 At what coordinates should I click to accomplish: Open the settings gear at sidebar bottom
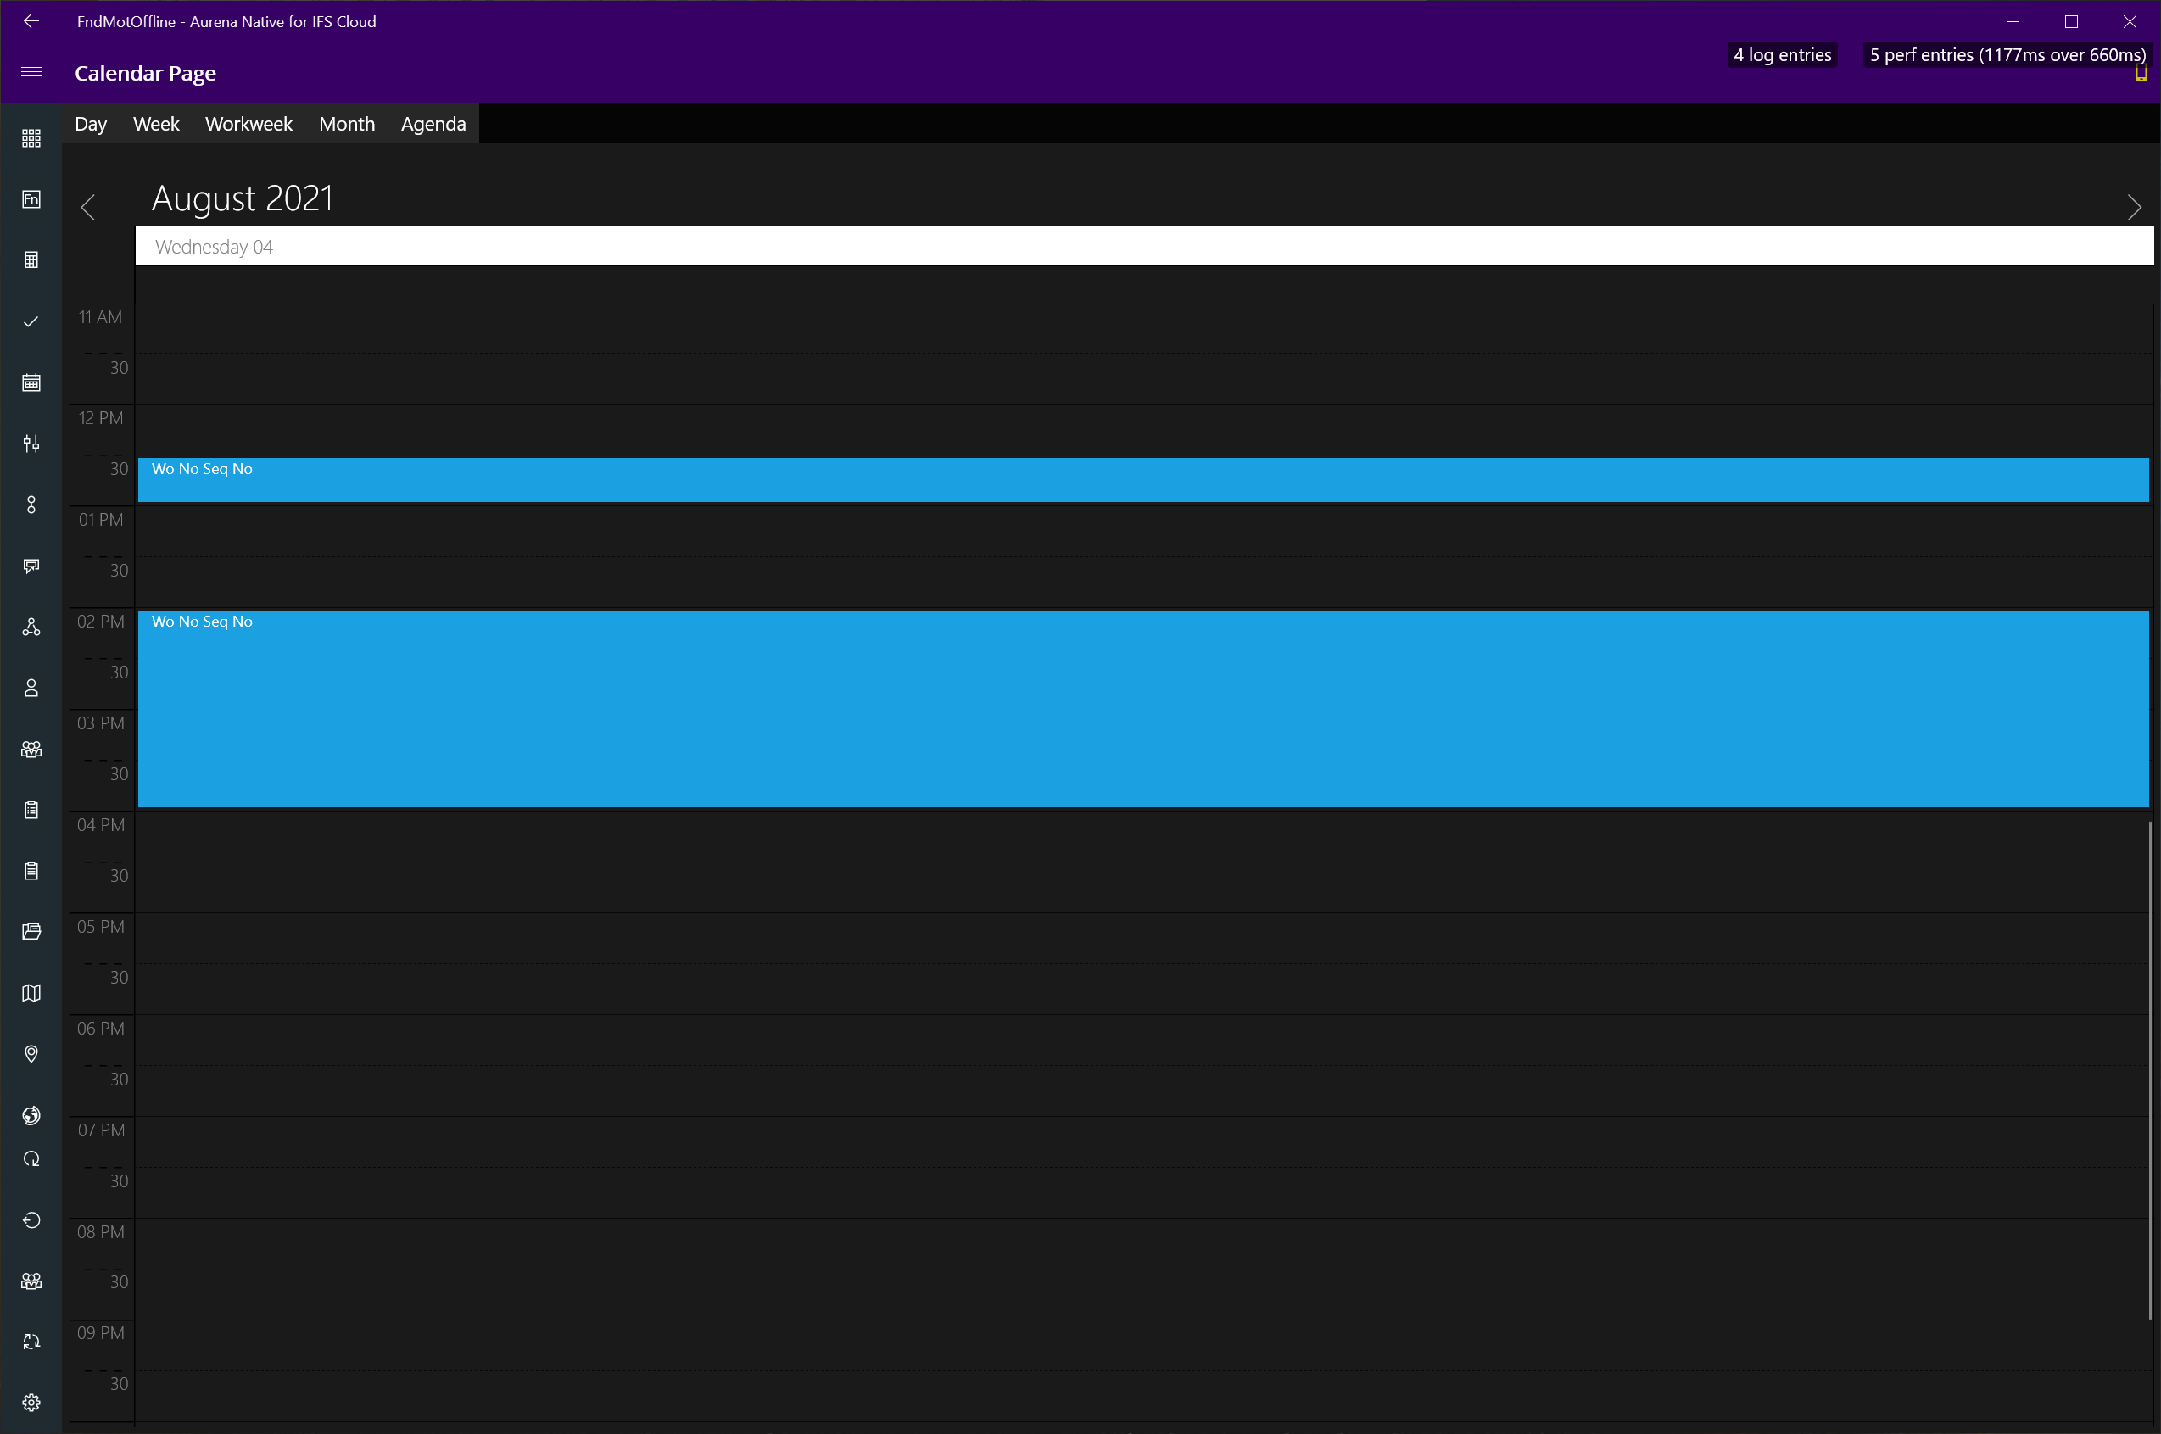coord(31,1402)
